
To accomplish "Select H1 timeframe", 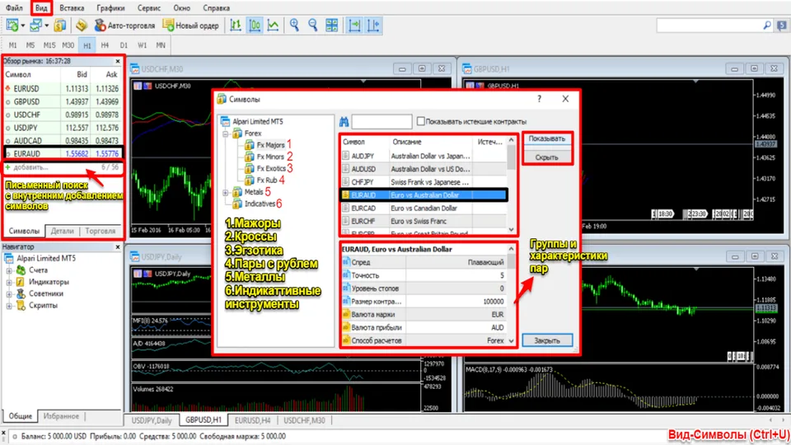I will 87,45.
